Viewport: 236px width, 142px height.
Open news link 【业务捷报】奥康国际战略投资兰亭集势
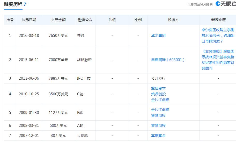point(218,60)
